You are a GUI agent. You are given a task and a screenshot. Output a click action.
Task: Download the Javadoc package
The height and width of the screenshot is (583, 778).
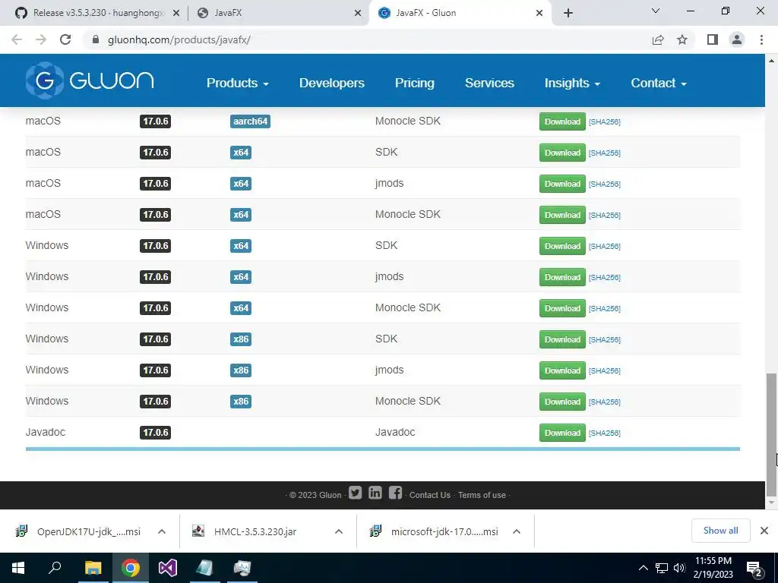562,433
